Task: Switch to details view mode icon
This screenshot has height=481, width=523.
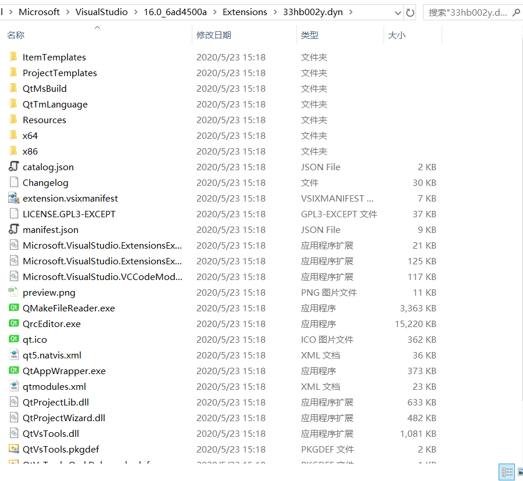Action: click(506, 472)
